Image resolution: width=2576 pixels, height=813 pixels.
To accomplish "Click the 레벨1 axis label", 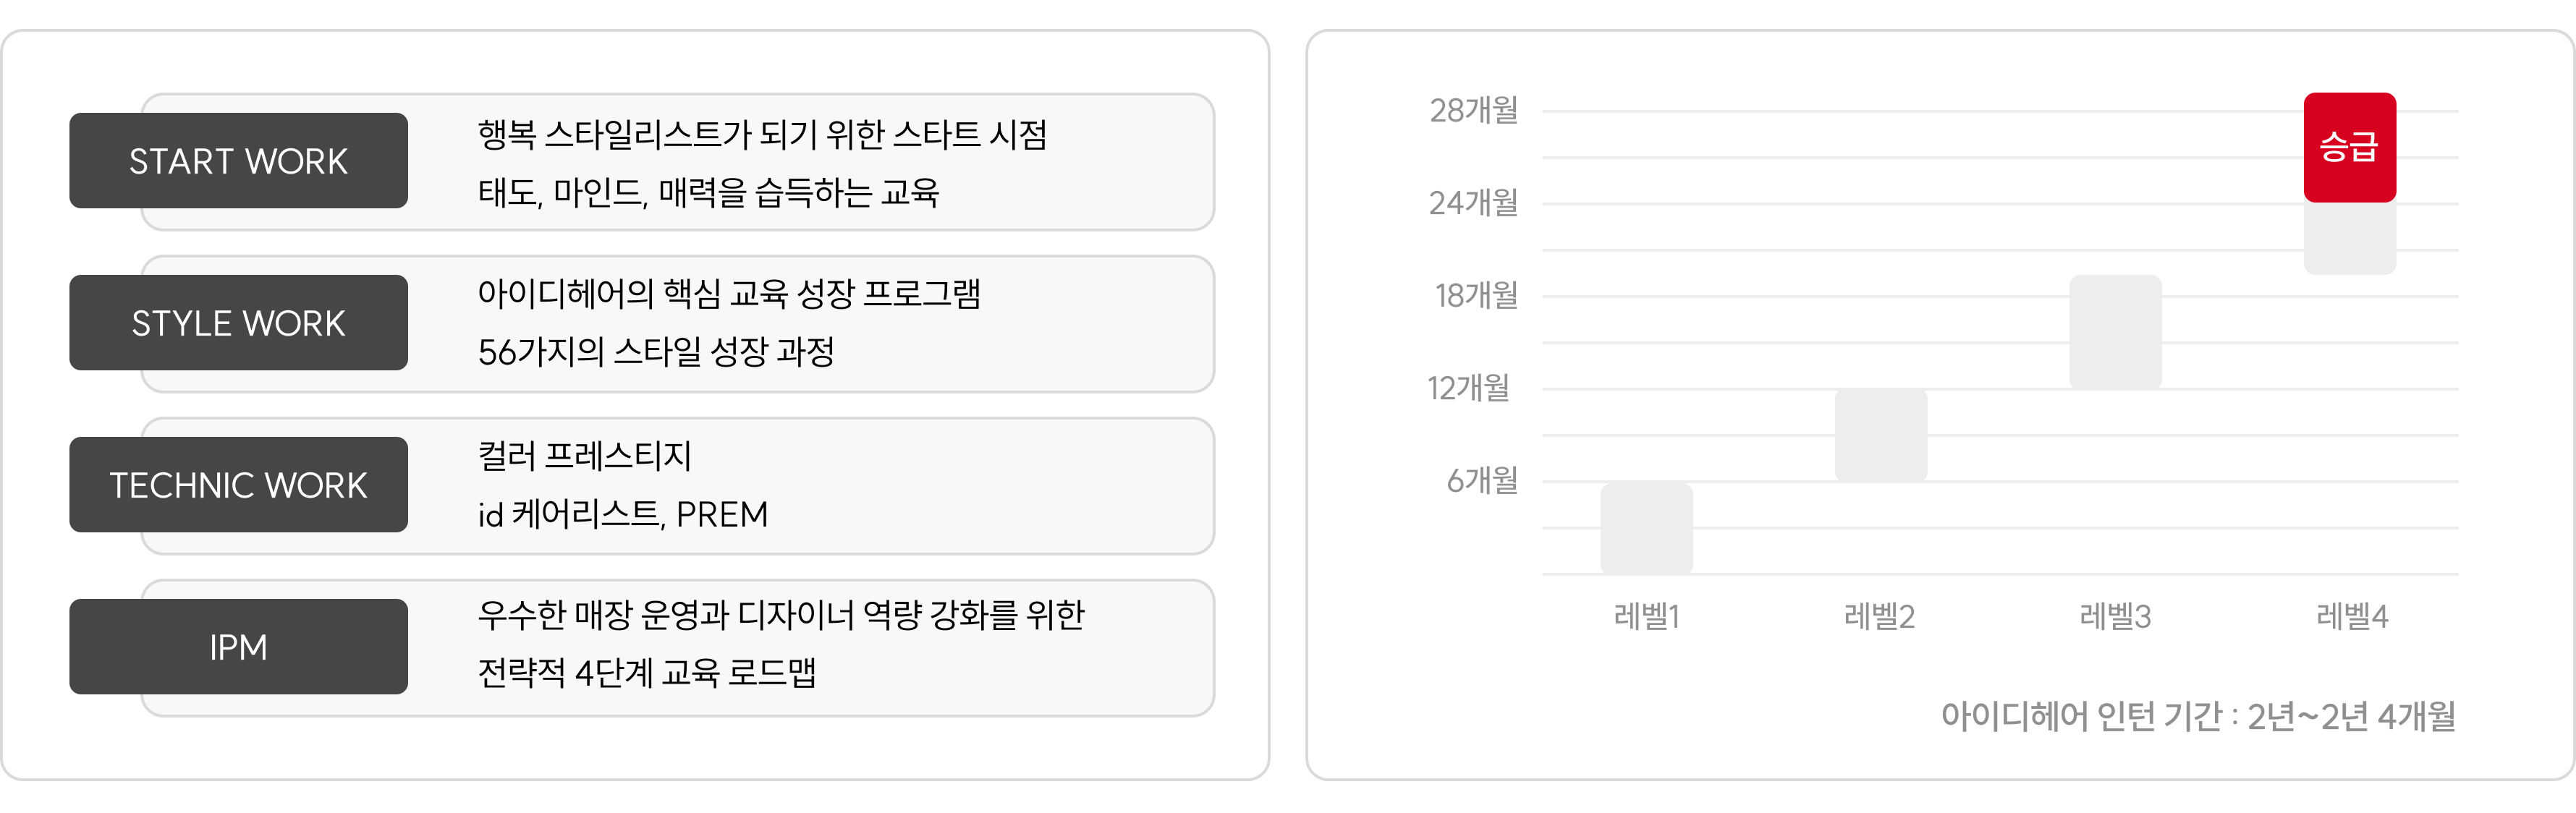I will click(1646, 616).
